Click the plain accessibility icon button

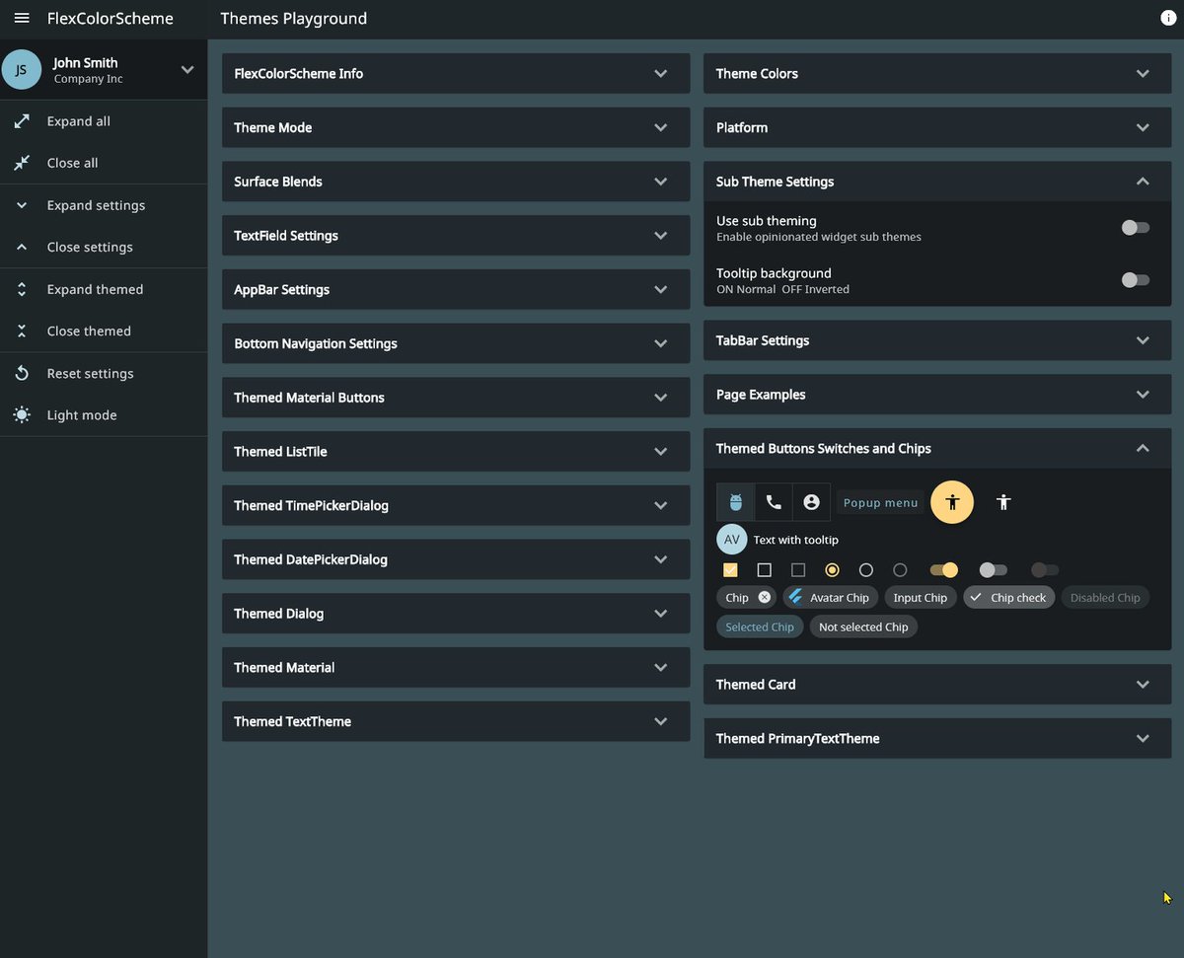(1003, 502)
